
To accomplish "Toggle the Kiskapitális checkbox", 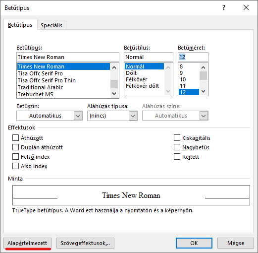I will coord(177,138).
